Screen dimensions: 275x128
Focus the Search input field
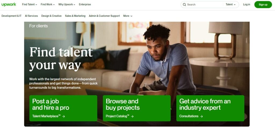tap(204, 5)
